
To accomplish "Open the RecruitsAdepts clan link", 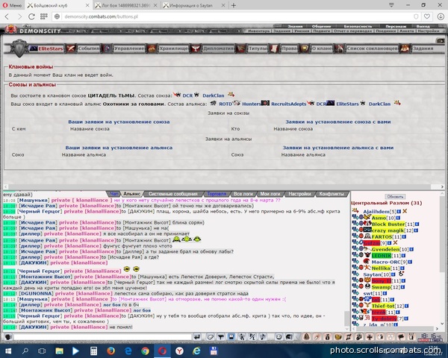I will [288, 104].
